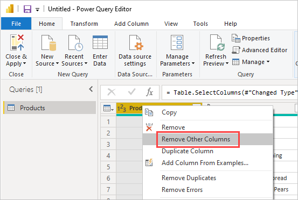Click the Add Column From Examples icon

[x=149, y=163]
